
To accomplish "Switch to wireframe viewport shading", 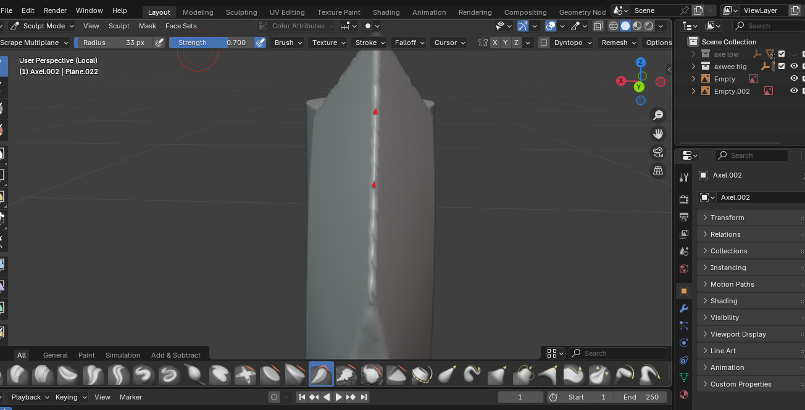I will (x=614, y=26).
